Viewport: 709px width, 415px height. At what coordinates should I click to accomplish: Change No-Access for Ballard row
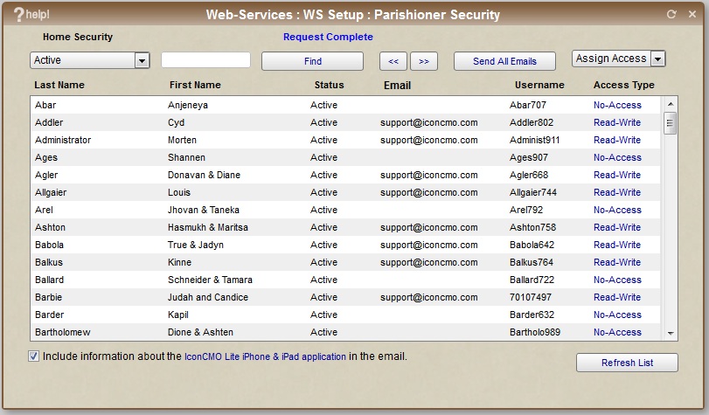617,280
